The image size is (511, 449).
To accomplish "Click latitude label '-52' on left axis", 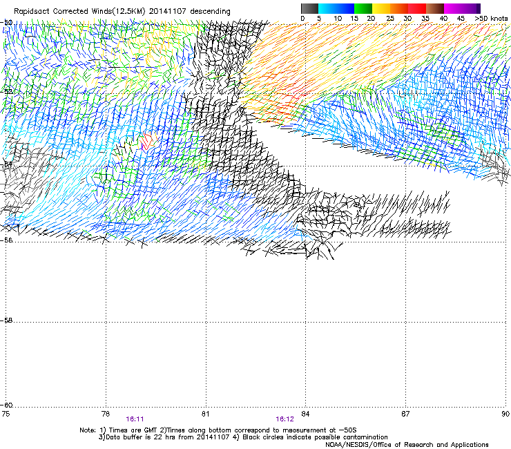I will (x=6, y=92).
